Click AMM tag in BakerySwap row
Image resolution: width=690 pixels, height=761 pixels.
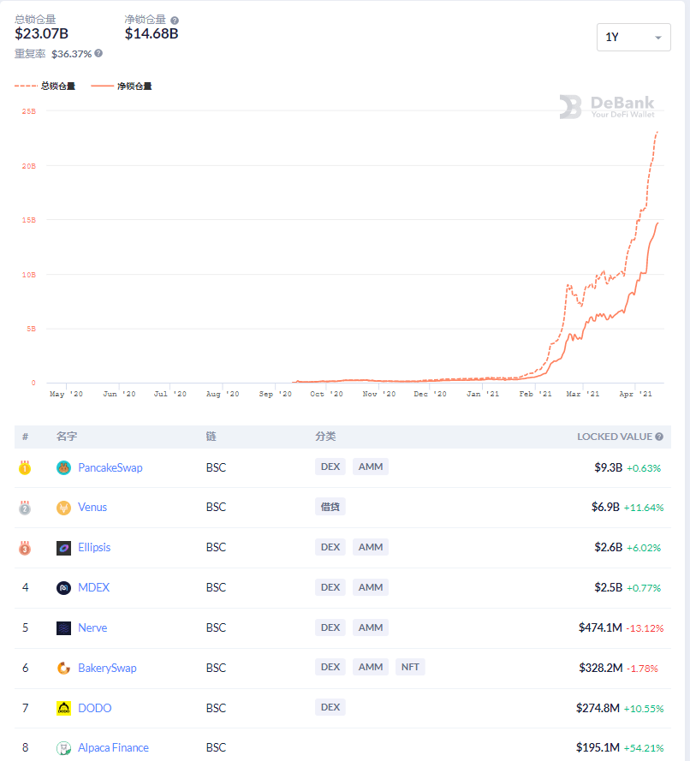point(371,667)
